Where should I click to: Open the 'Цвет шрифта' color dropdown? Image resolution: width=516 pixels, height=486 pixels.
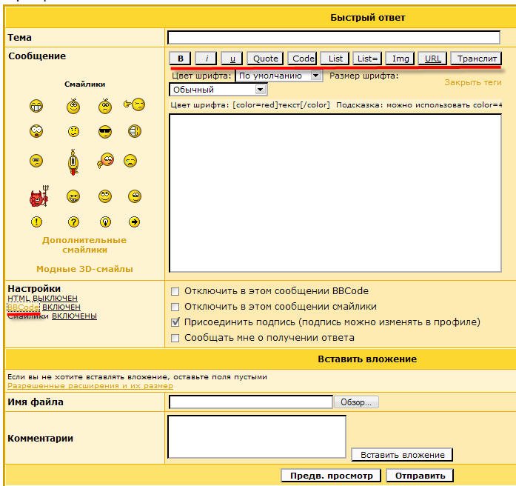279,76
